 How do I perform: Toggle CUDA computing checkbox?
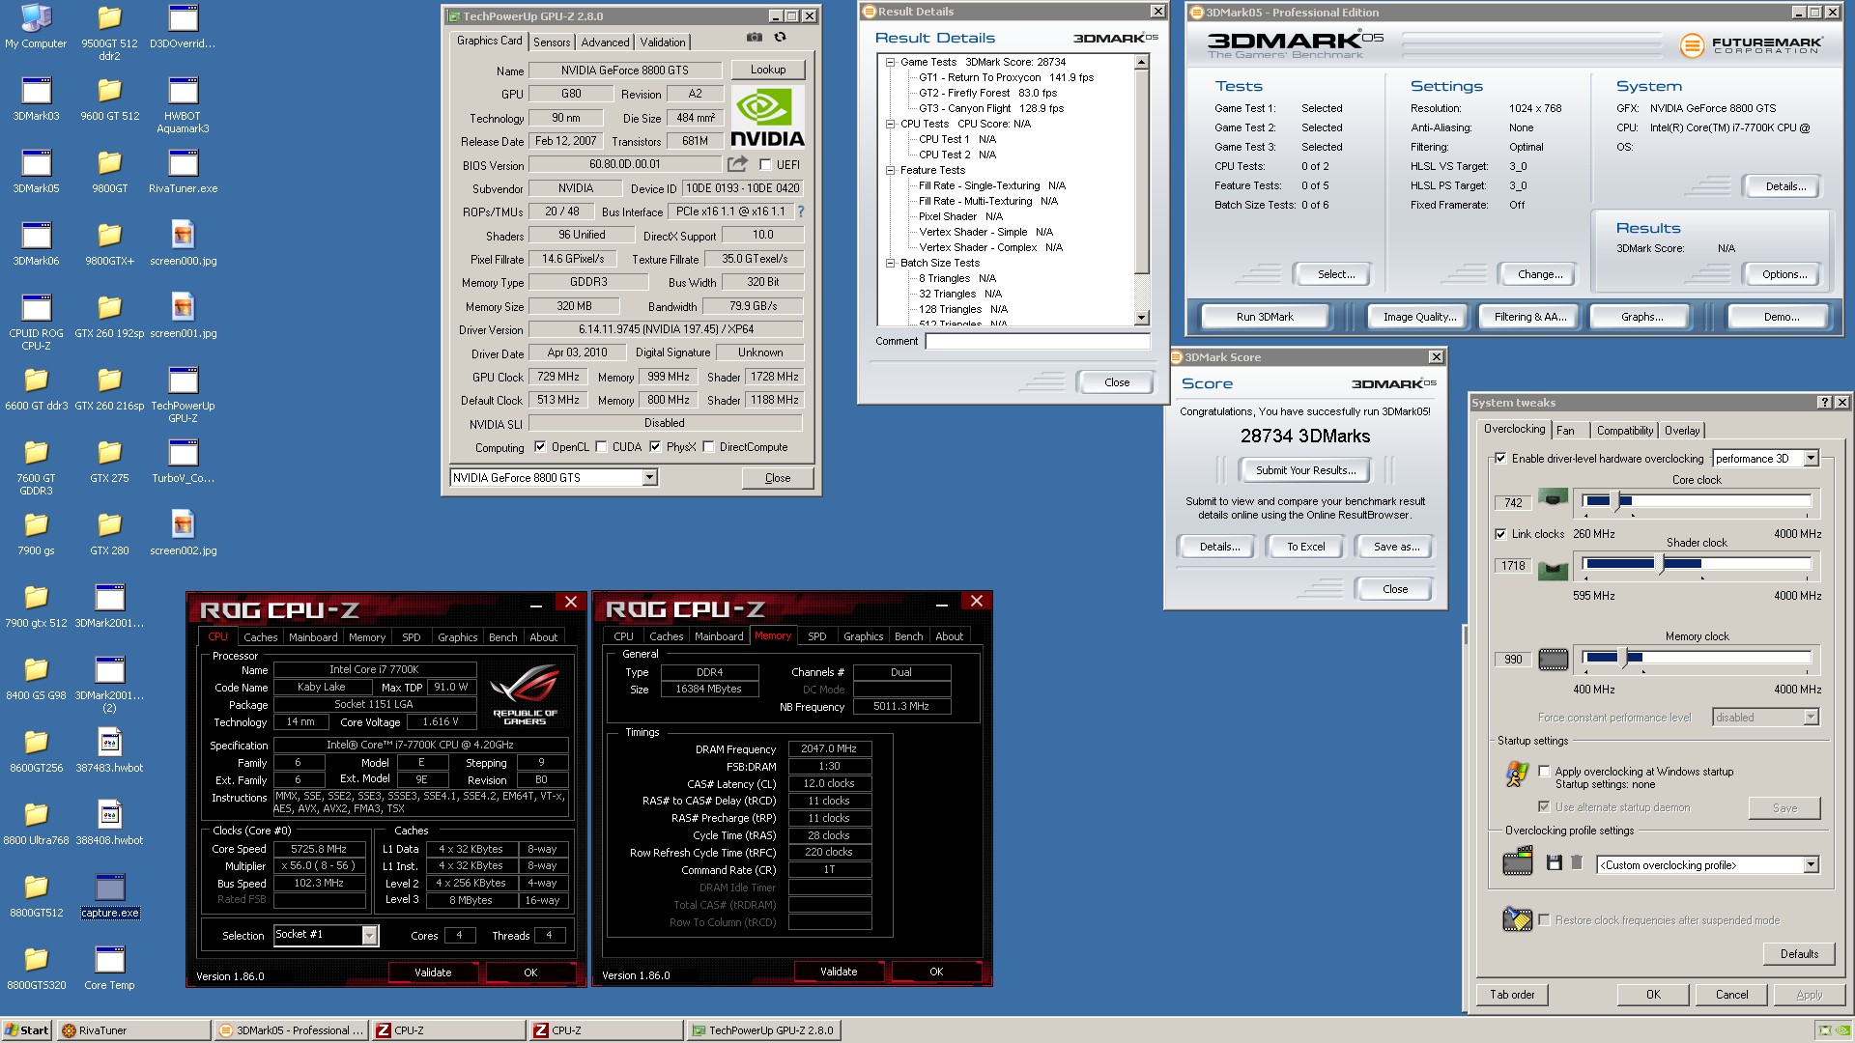click(601, 447)
